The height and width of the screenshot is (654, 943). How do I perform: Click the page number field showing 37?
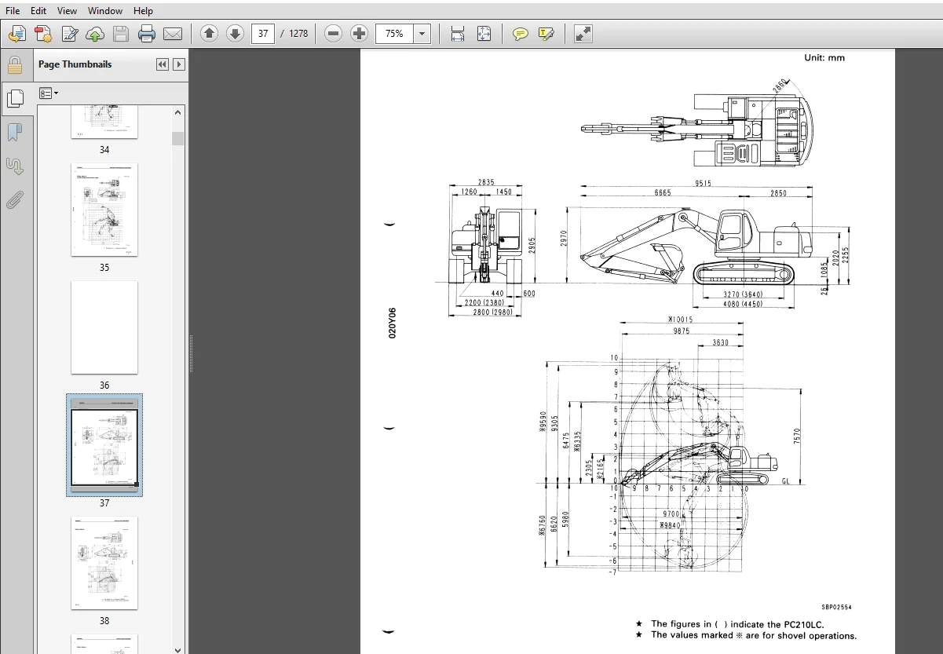coord(263,33)
